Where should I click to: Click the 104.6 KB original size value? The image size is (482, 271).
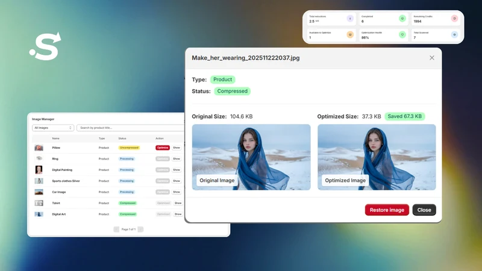pos(242,116)
